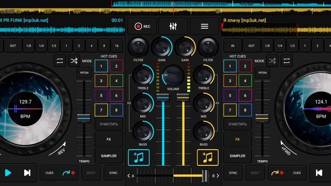Screen dimensions: 331x186
Task: Click the right deck FILTER knob
Action: click(x=208, y=47)
